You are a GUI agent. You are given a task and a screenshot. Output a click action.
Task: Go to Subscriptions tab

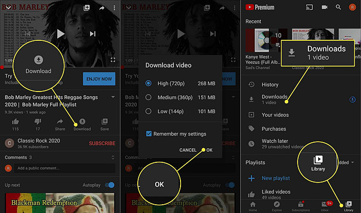[301, 207]
